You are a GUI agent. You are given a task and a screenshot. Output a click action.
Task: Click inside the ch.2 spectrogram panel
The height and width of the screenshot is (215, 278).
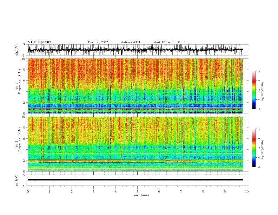point(135,144)
